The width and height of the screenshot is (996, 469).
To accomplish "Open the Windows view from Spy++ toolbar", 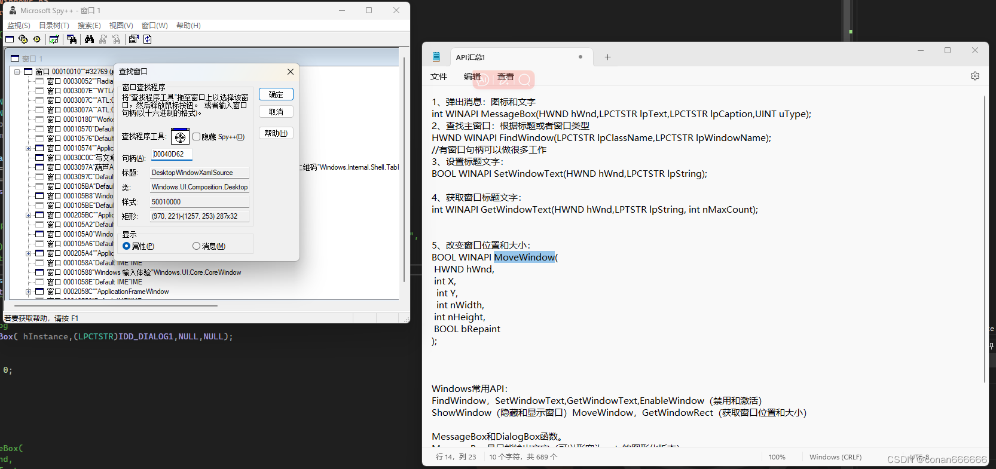I will 10,39.
